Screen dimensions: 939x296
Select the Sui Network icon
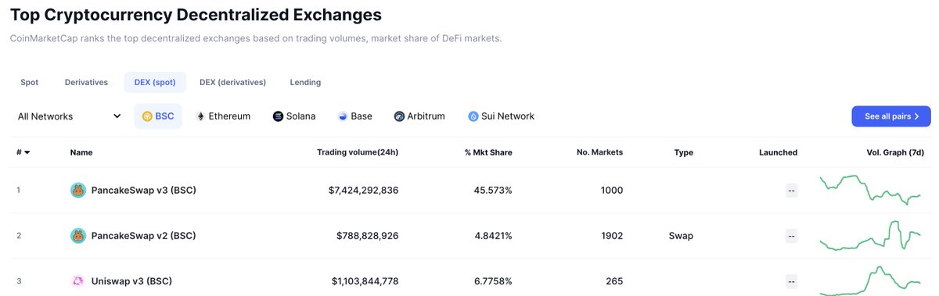tap(473, 116)
